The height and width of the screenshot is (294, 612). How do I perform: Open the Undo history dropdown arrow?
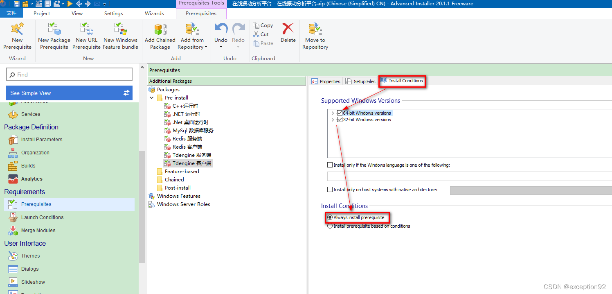coord(221,47)
